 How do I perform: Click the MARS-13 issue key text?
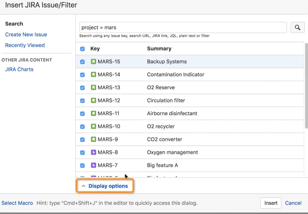(x=109, y=88)
